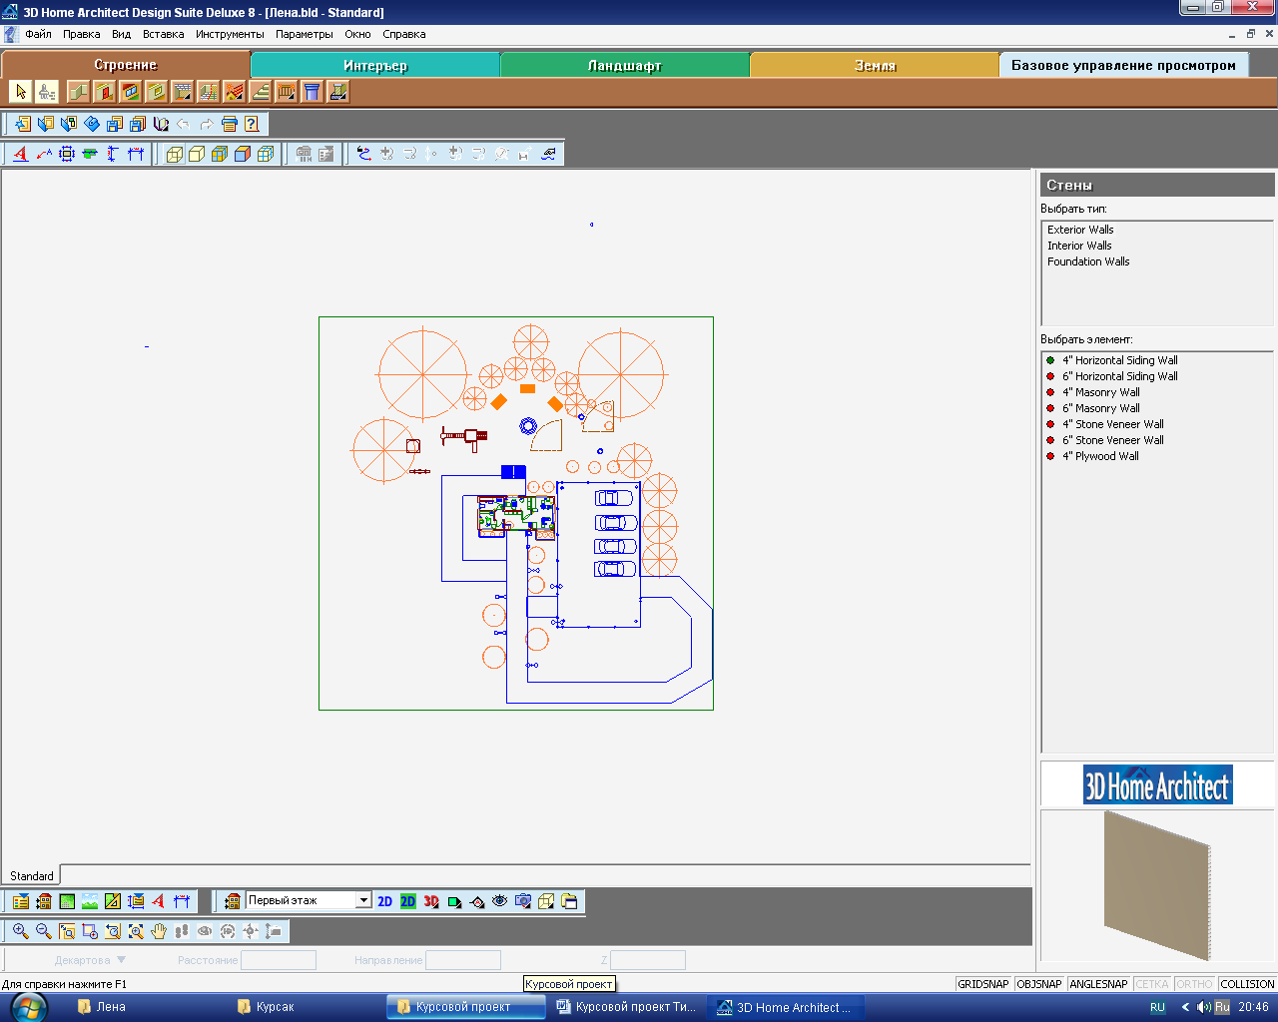1278x1022 pixels.
Task: Click the wall preview thumbnail
Action: 1157,884
